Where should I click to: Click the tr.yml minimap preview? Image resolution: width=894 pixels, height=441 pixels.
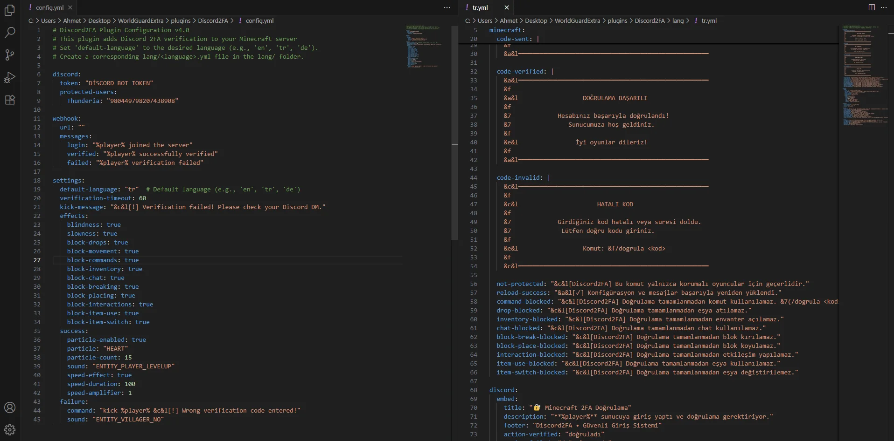pos(865,75)
